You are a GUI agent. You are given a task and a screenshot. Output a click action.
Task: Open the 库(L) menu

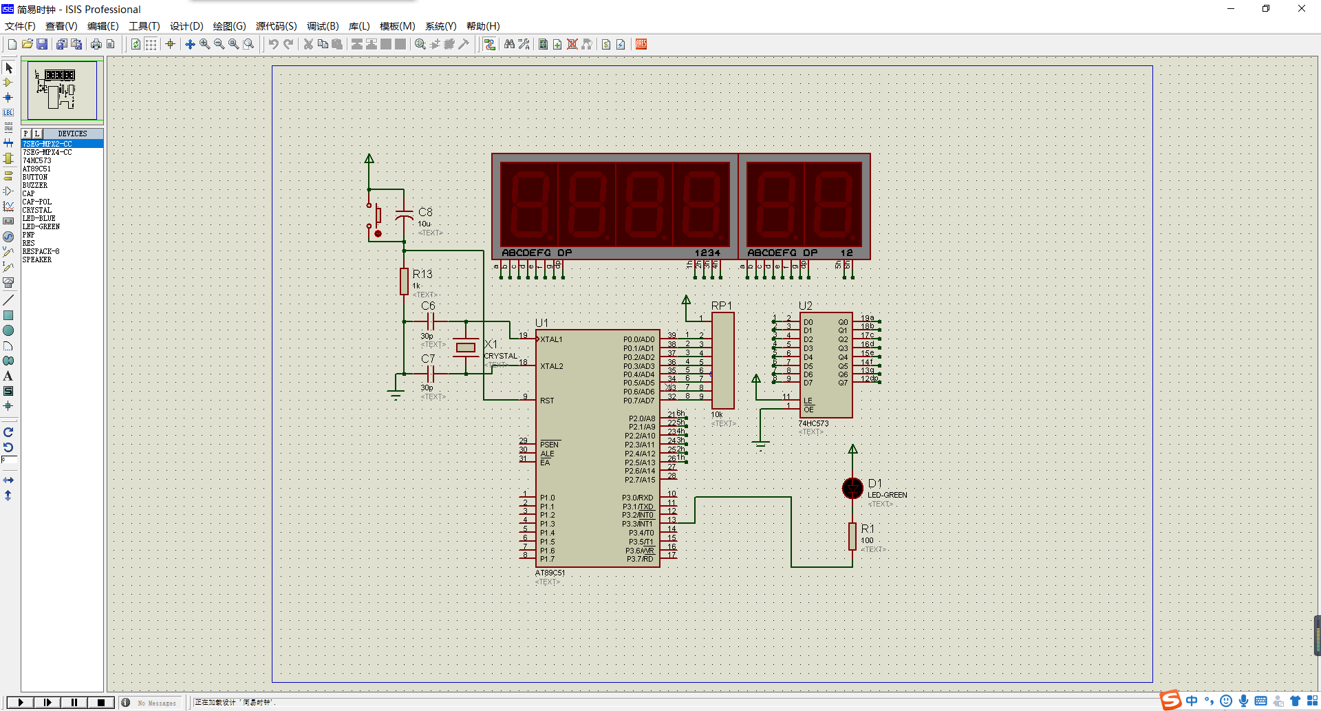tap(359, 26)
